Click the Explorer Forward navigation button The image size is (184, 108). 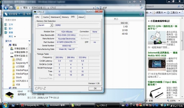tap(11, 8)
